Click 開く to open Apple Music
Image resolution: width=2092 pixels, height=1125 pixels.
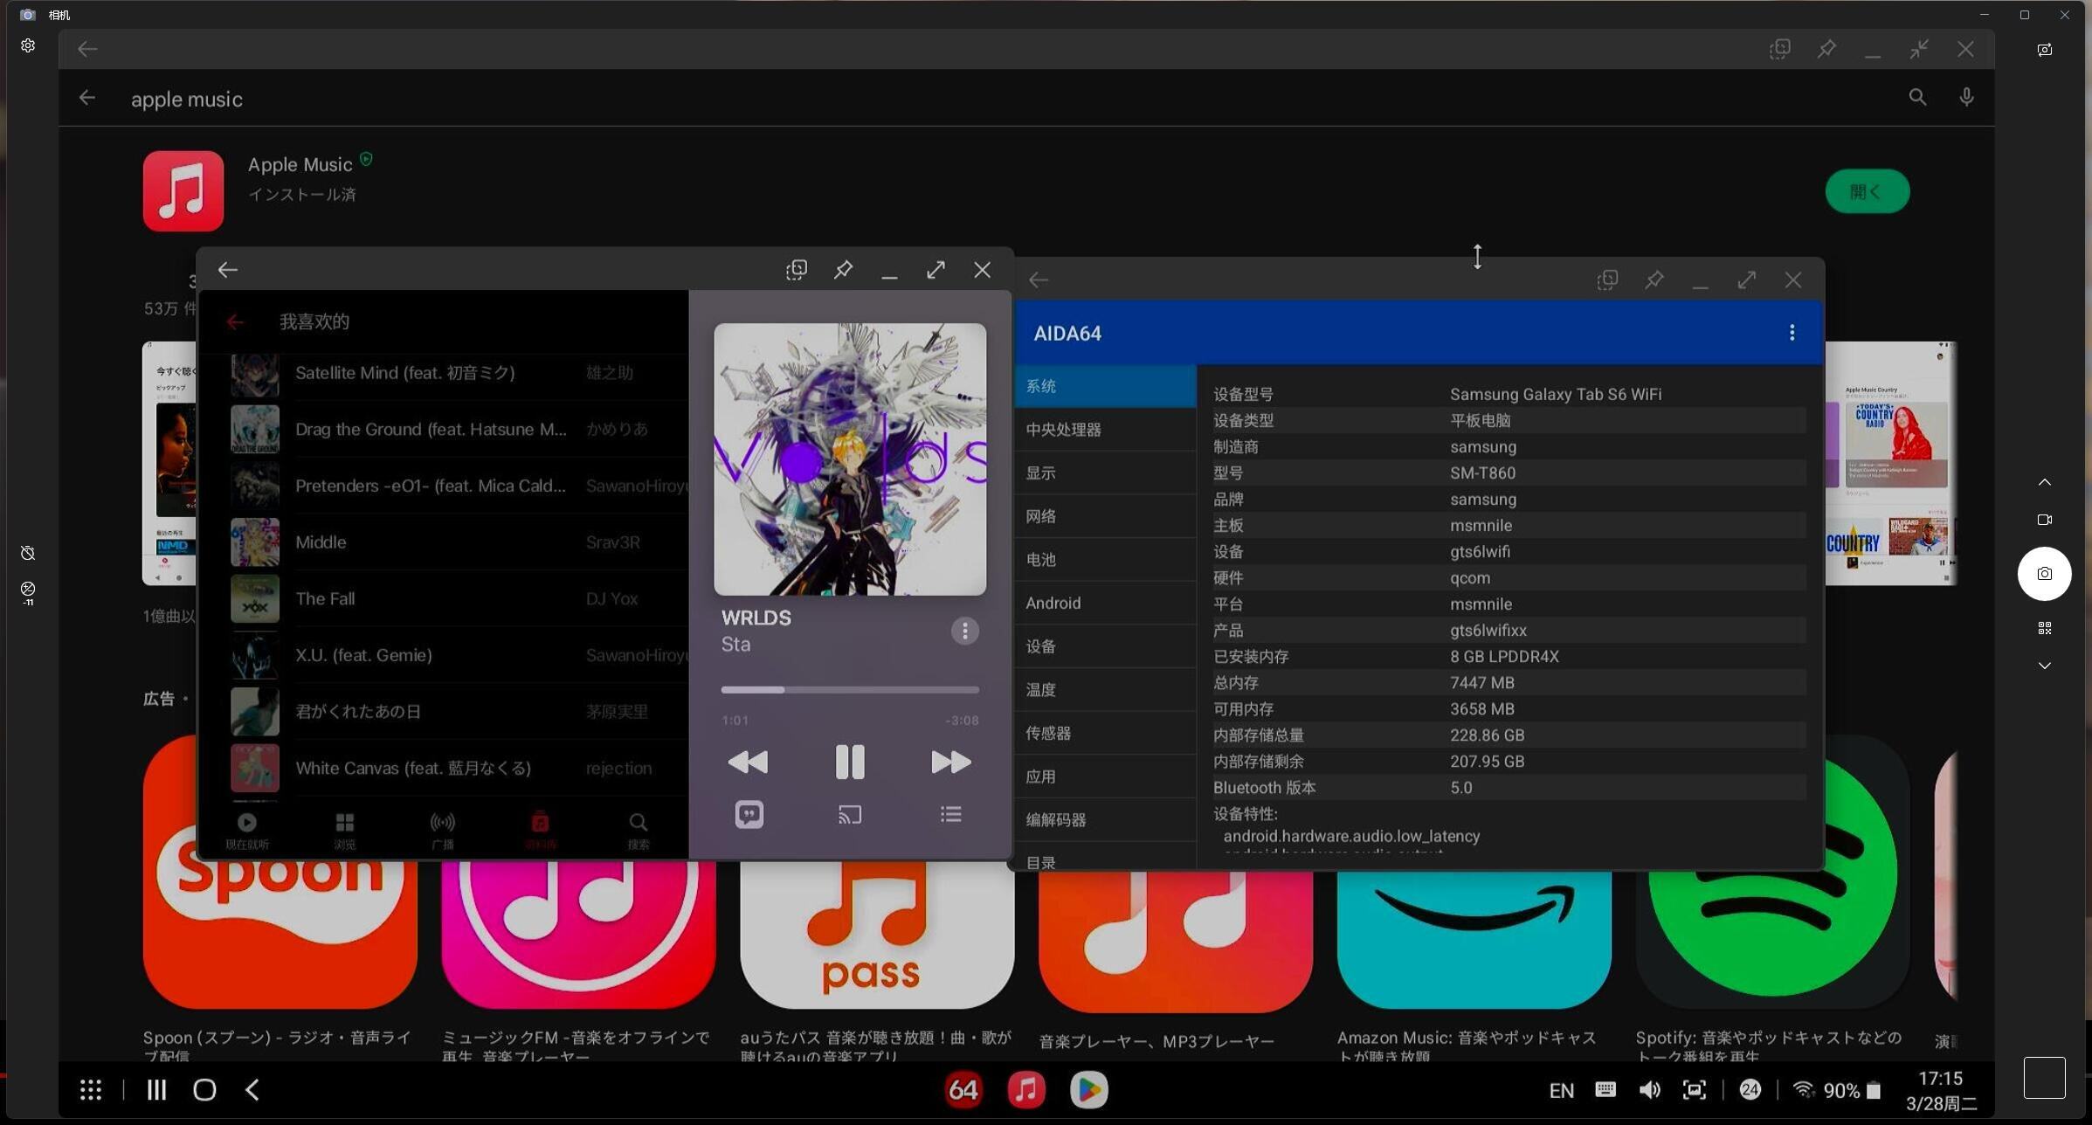1867,191
